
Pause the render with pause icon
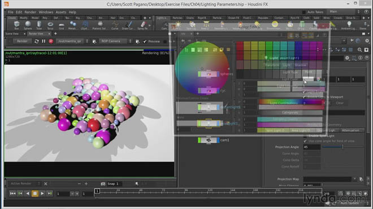pyautogui.click(x=44, y=41)
